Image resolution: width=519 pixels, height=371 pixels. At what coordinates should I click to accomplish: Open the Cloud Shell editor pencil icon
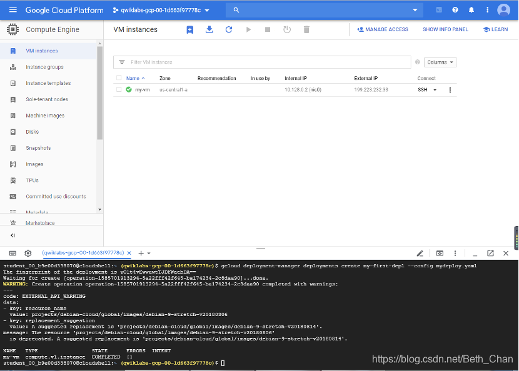point(420,254)
